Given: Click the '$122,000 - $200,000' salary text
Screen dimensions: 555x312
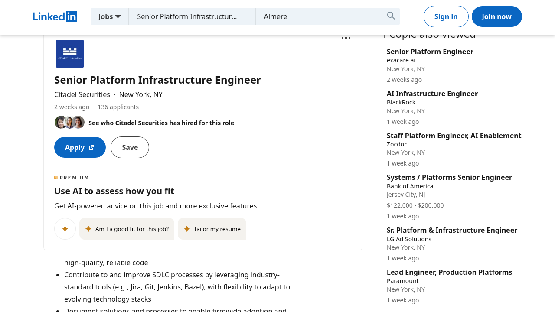Looking at the screenshot, I should 415,205.
